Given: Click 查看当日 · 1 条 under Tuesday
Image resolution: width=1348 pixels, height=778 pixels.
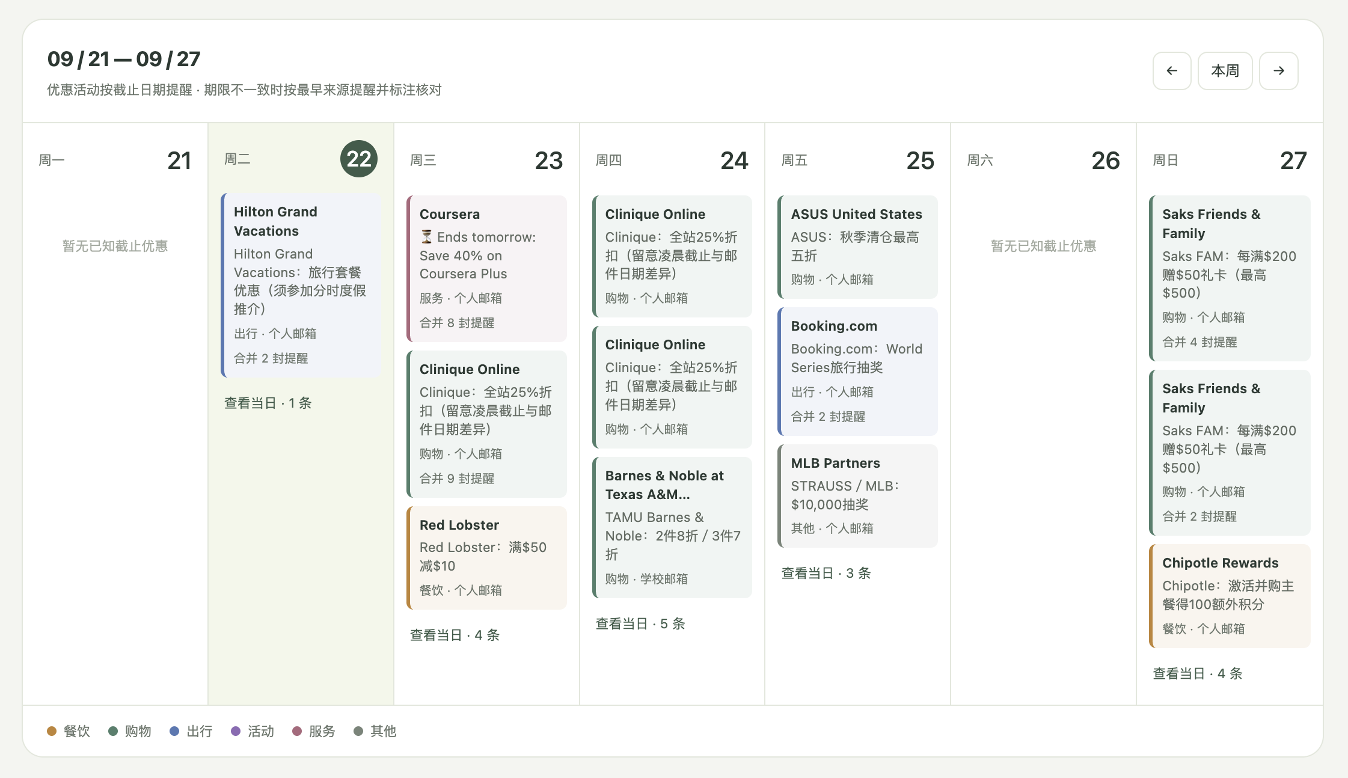Looking at the screenshot, I should click(x=268, y=403).
